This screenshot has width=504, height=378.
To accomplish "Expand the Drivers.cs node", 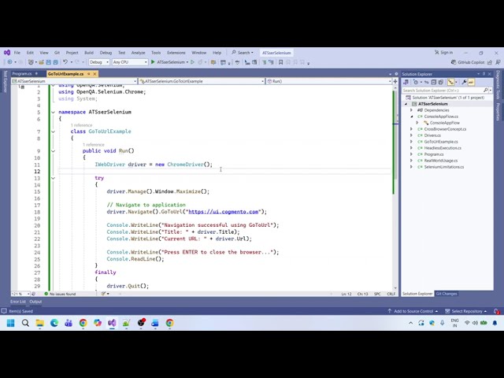I will [x=411, y=135].
